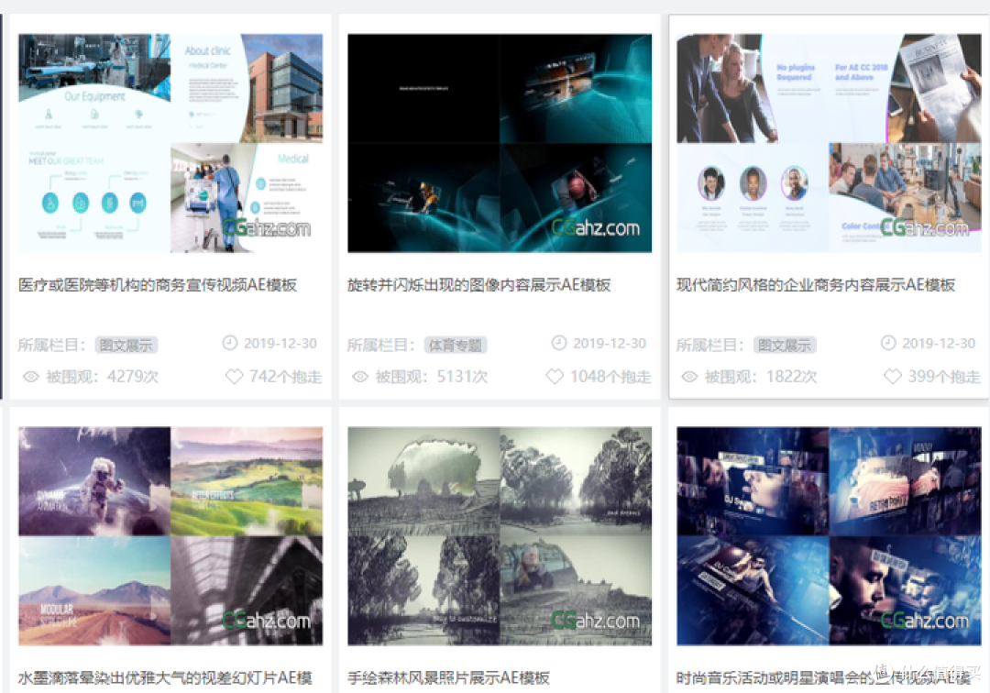Open the rotating flashing image template thumbnail

(500, 143)
